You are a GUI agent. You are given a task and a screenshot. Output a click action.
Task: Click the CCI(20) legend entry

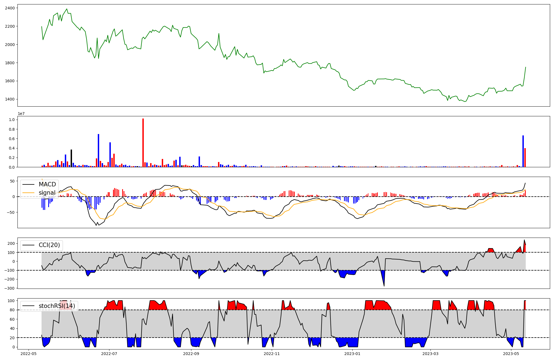(x=49, y=245)
